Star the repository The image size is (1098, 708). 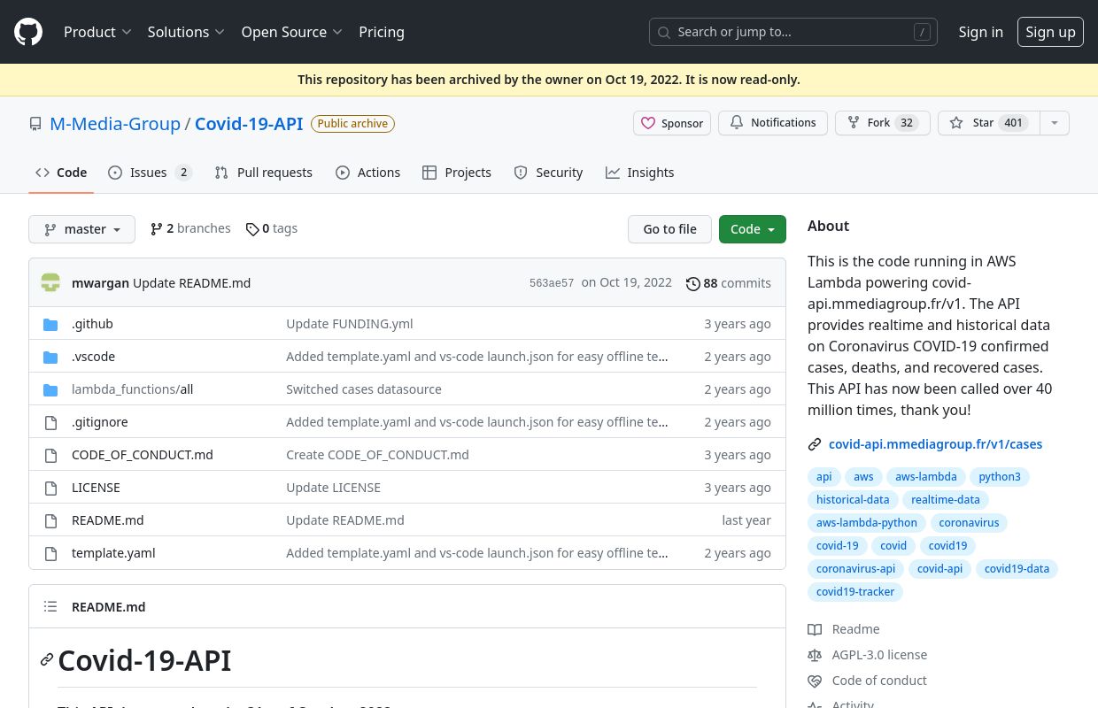pyautogui.click(x=988, y=123)
